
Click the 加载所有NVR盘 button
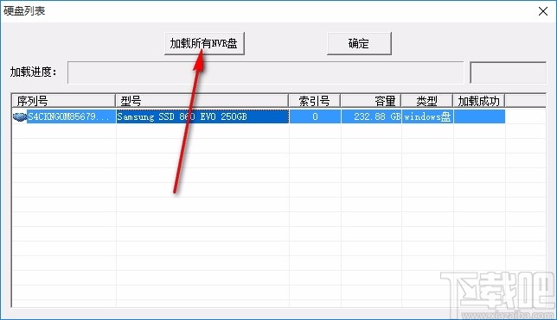[x=204, y=43]
